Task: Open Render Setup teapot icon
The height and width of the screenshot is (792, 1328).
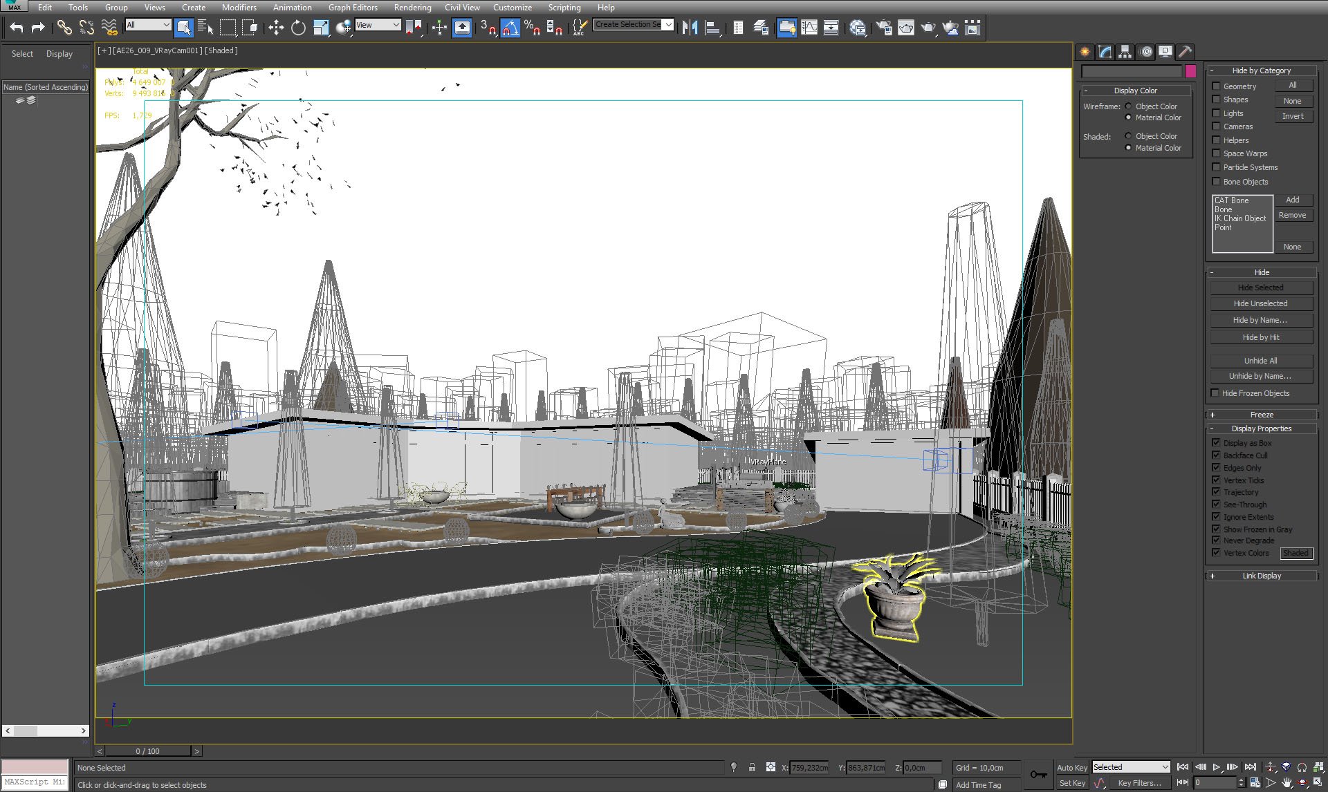Action: [884, 28]
